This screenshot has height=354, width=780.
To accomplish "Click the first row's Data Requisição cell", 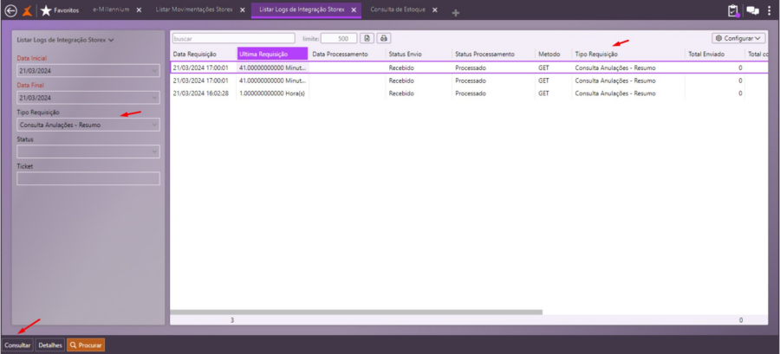I will click(203, 68).
